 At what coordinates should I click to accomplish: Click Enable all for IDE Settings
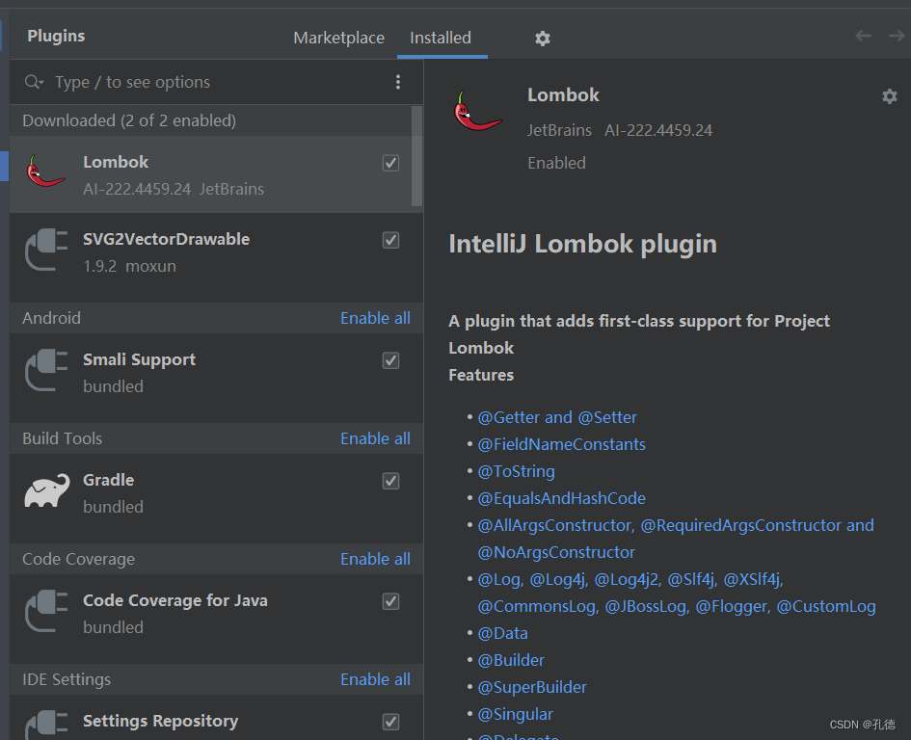[375, 679]
